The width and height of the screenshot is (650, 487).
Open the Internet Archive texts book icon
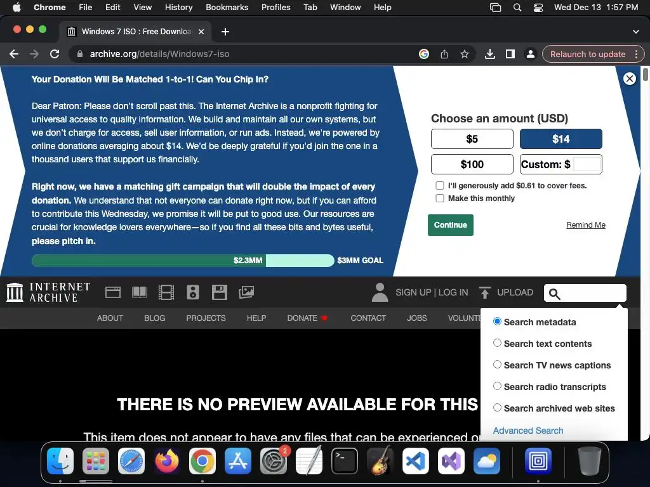[x=139, y=292]
